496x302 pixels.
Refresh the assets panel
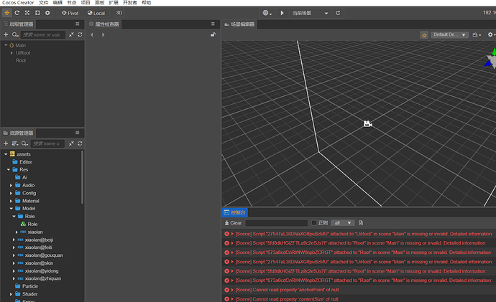tap(80, 143)
